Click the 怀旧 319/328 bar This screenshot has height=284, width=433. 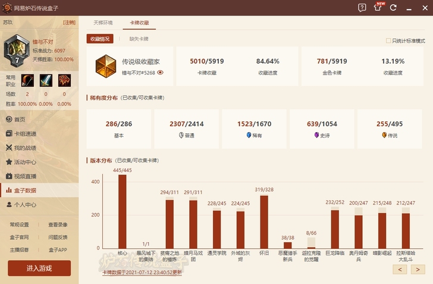tap(264, 221)
